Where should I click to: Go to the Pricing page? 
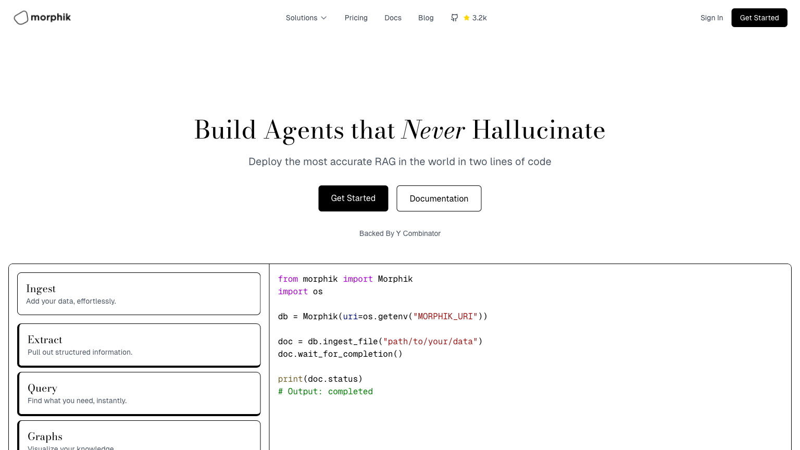[x=356, y=18]
